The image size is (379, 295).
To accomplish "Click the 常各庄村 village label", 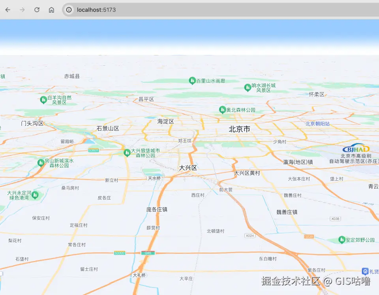I will [77, 245].
